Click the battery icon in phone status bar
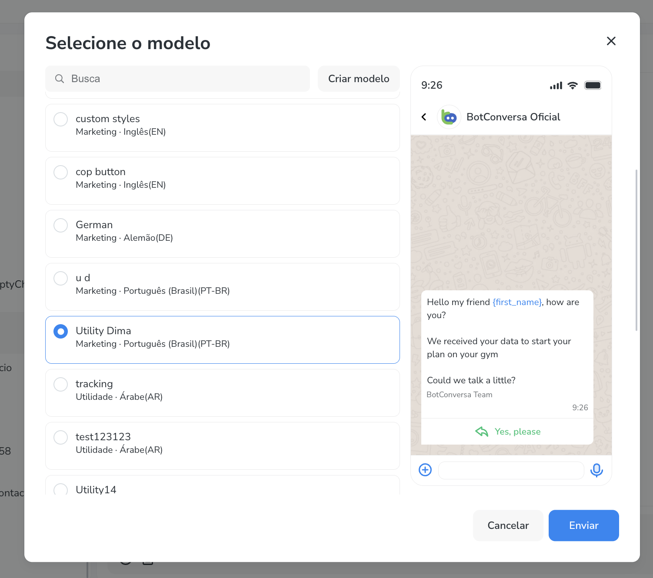This screenshot has width=653, height=578. (x=593, y=85)
